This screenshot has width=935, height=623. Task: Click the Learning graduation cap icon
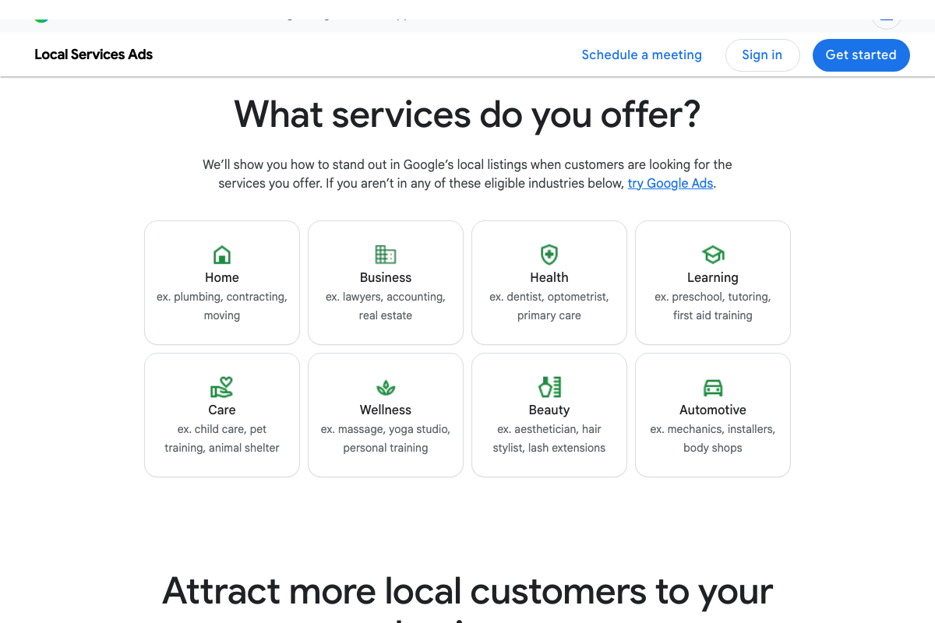[x=713, y=255]
